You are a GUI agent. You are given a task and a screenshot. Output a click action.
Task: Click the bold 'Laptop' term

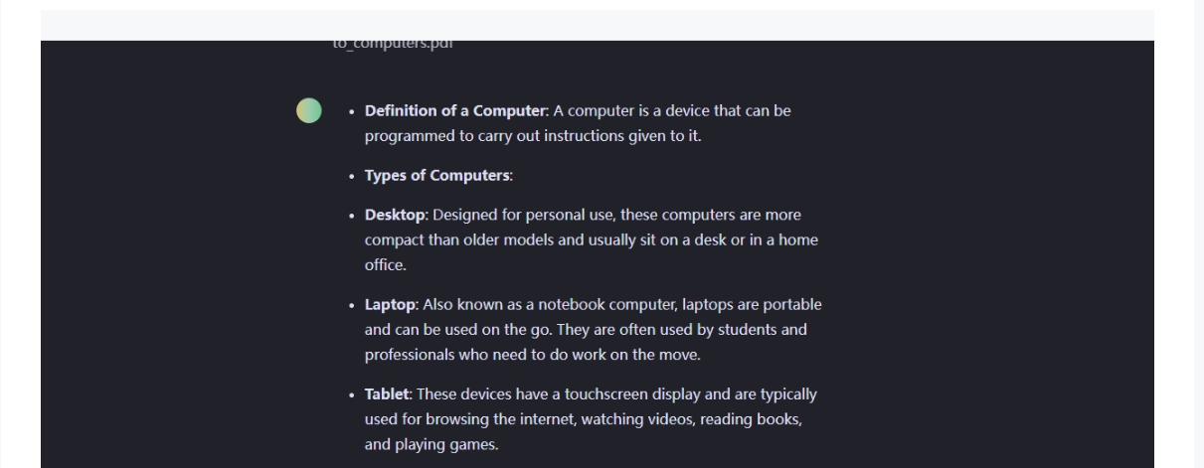(391, 304)
